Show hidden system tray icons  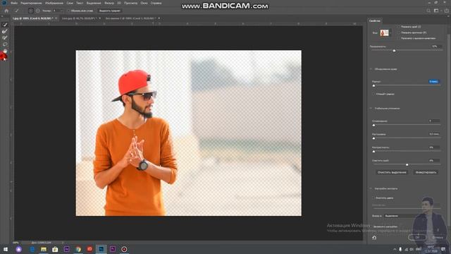point(395,249)
